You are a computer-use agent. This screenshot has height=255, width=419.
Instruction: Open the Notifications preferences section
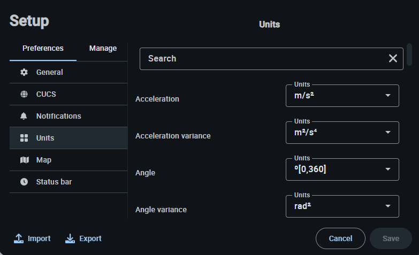[x=59, y=116]
